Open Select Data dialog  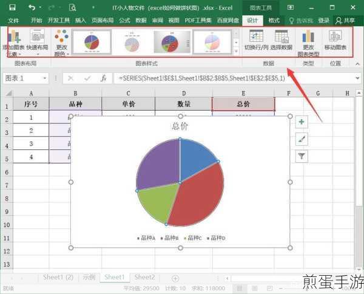pyautogui.click(x=281, y=40)
